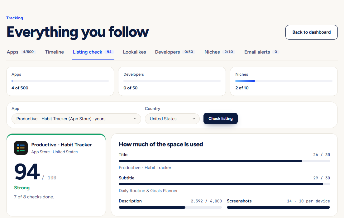Click the Developers usage progress bar
This screenshot has height=218, width=344.
[x=172, y=81]
